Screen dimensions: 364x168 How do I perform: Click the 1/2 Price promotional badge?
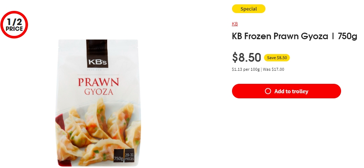(x=14, y=25)
